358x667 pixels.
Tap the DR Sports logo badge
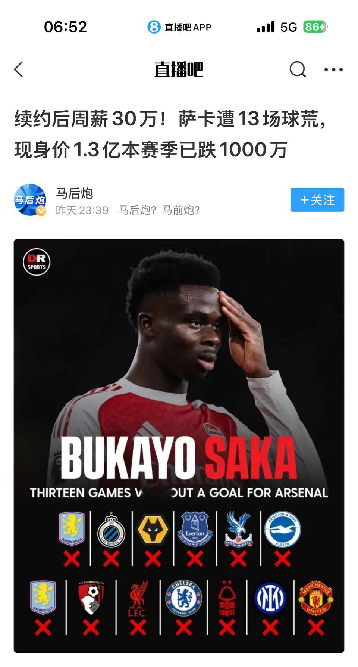tap(37, 262)
